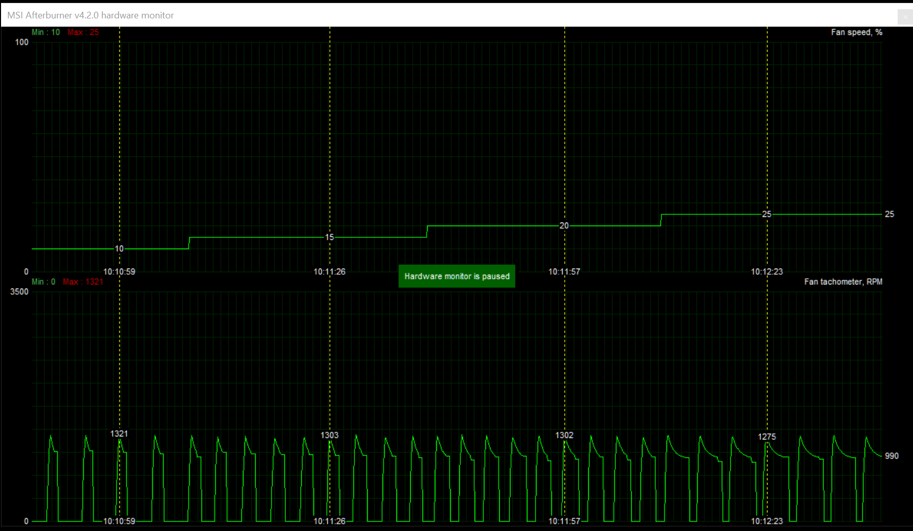Click the 10:11:57 timestamp under tachometer graph
Image resolution: width=913 pixels, height=531 pixels.
pos(564,521)
